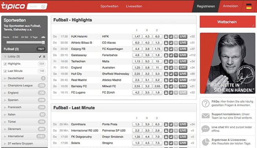The height and width of the screenshot is (148, 257).
Task: Click the time range slider handle
Action: pyautogui.click(x=43, y=43)
